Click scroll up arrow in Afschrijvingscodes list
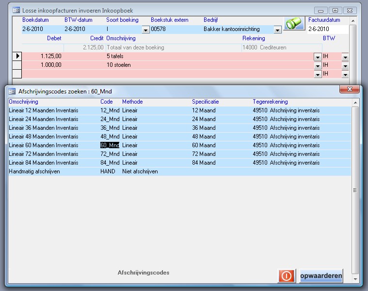 coord(355,103)
